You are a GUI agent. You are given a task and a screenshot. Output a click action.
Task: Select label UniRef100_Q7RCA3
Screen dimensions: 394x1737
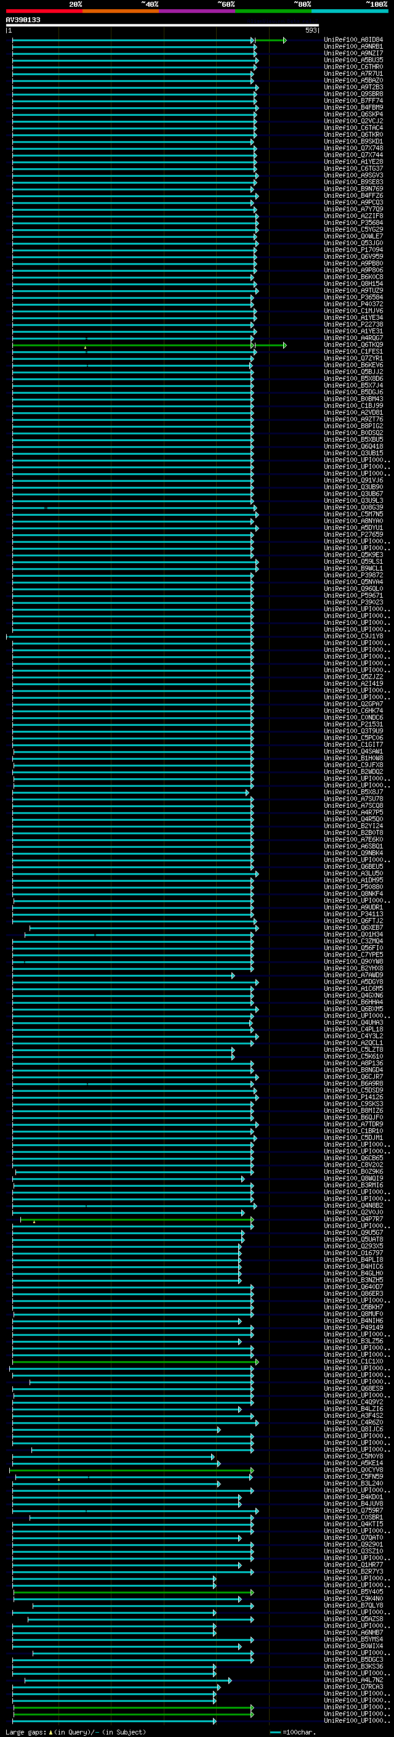(x=353, y=1686)
